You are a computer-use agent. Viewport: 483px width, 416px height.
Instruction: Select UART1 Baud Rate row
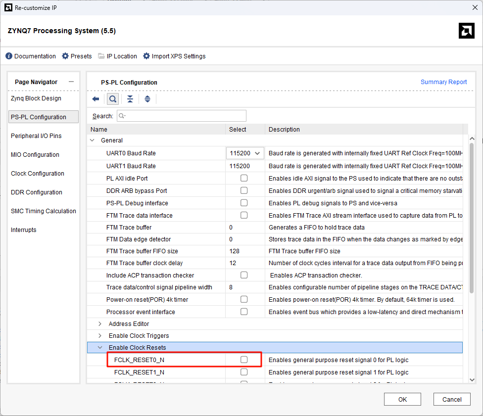pos(275,166)
